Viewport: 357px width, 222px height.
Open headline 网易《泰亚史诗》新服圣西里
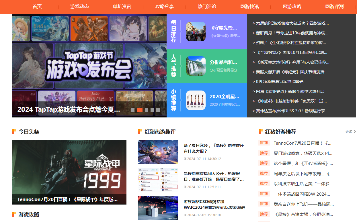pos(290,91)
